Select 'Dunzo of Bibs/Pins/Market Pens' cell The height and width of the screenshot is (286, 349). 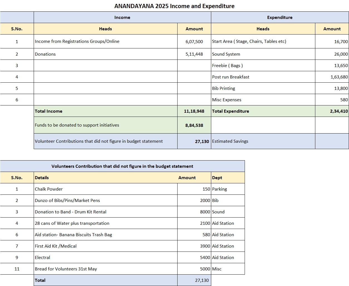point(105,200)
